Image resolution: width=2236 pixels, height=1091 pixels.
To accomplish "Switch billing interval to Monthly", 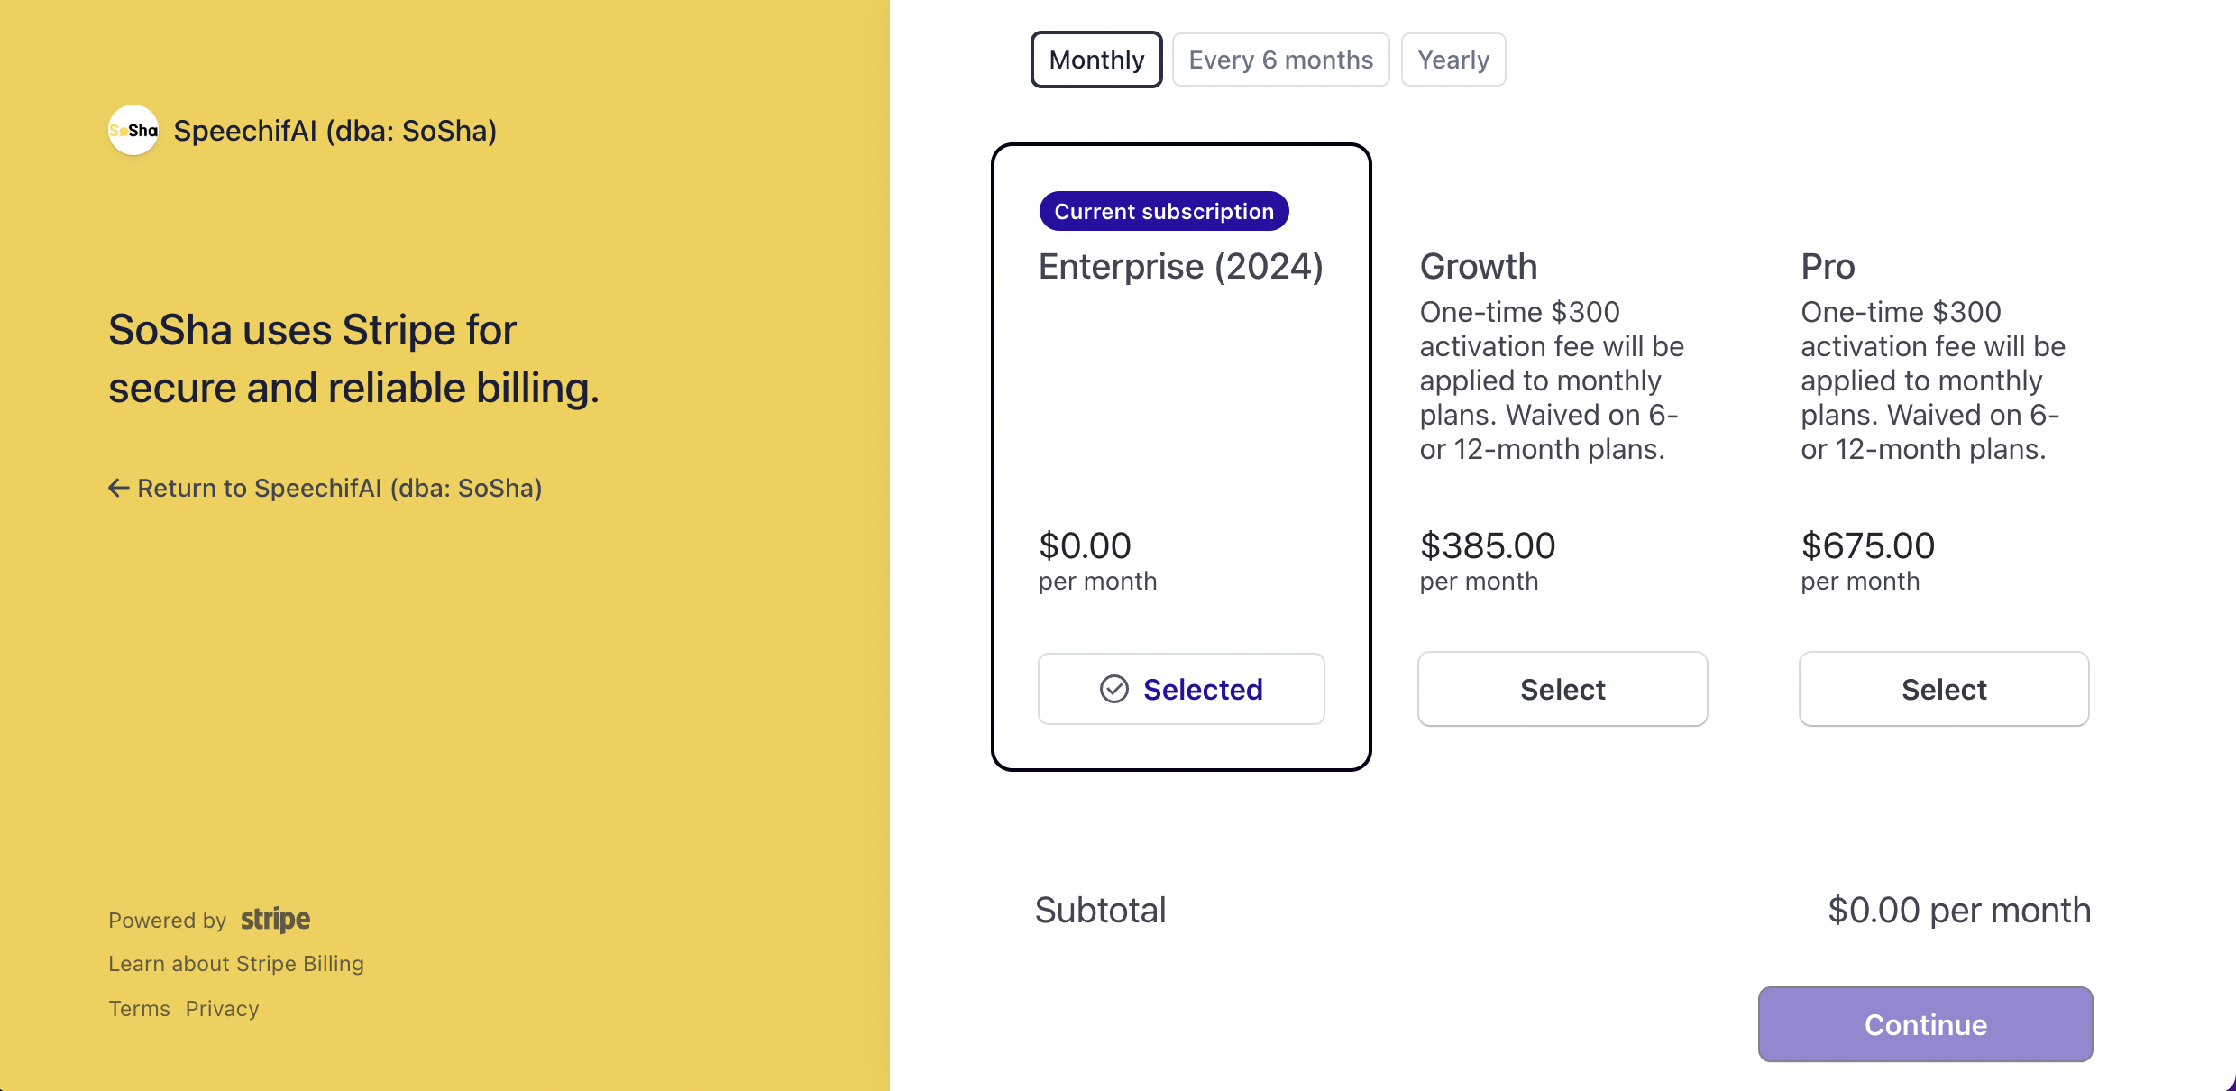I will (x=1096, y=60).
